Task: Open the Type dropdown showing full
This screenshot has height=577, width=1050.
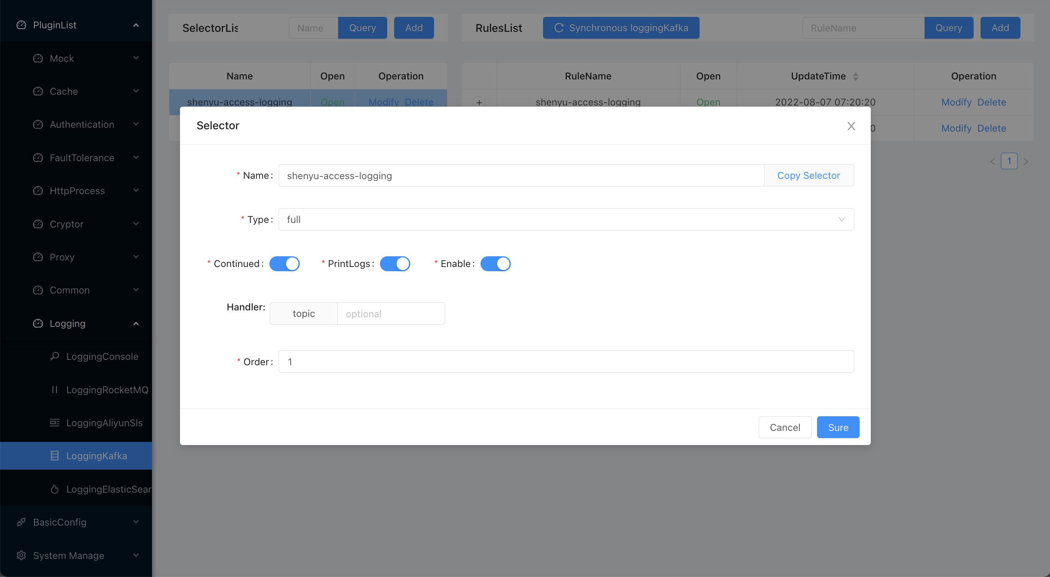Action: (566, 219)
